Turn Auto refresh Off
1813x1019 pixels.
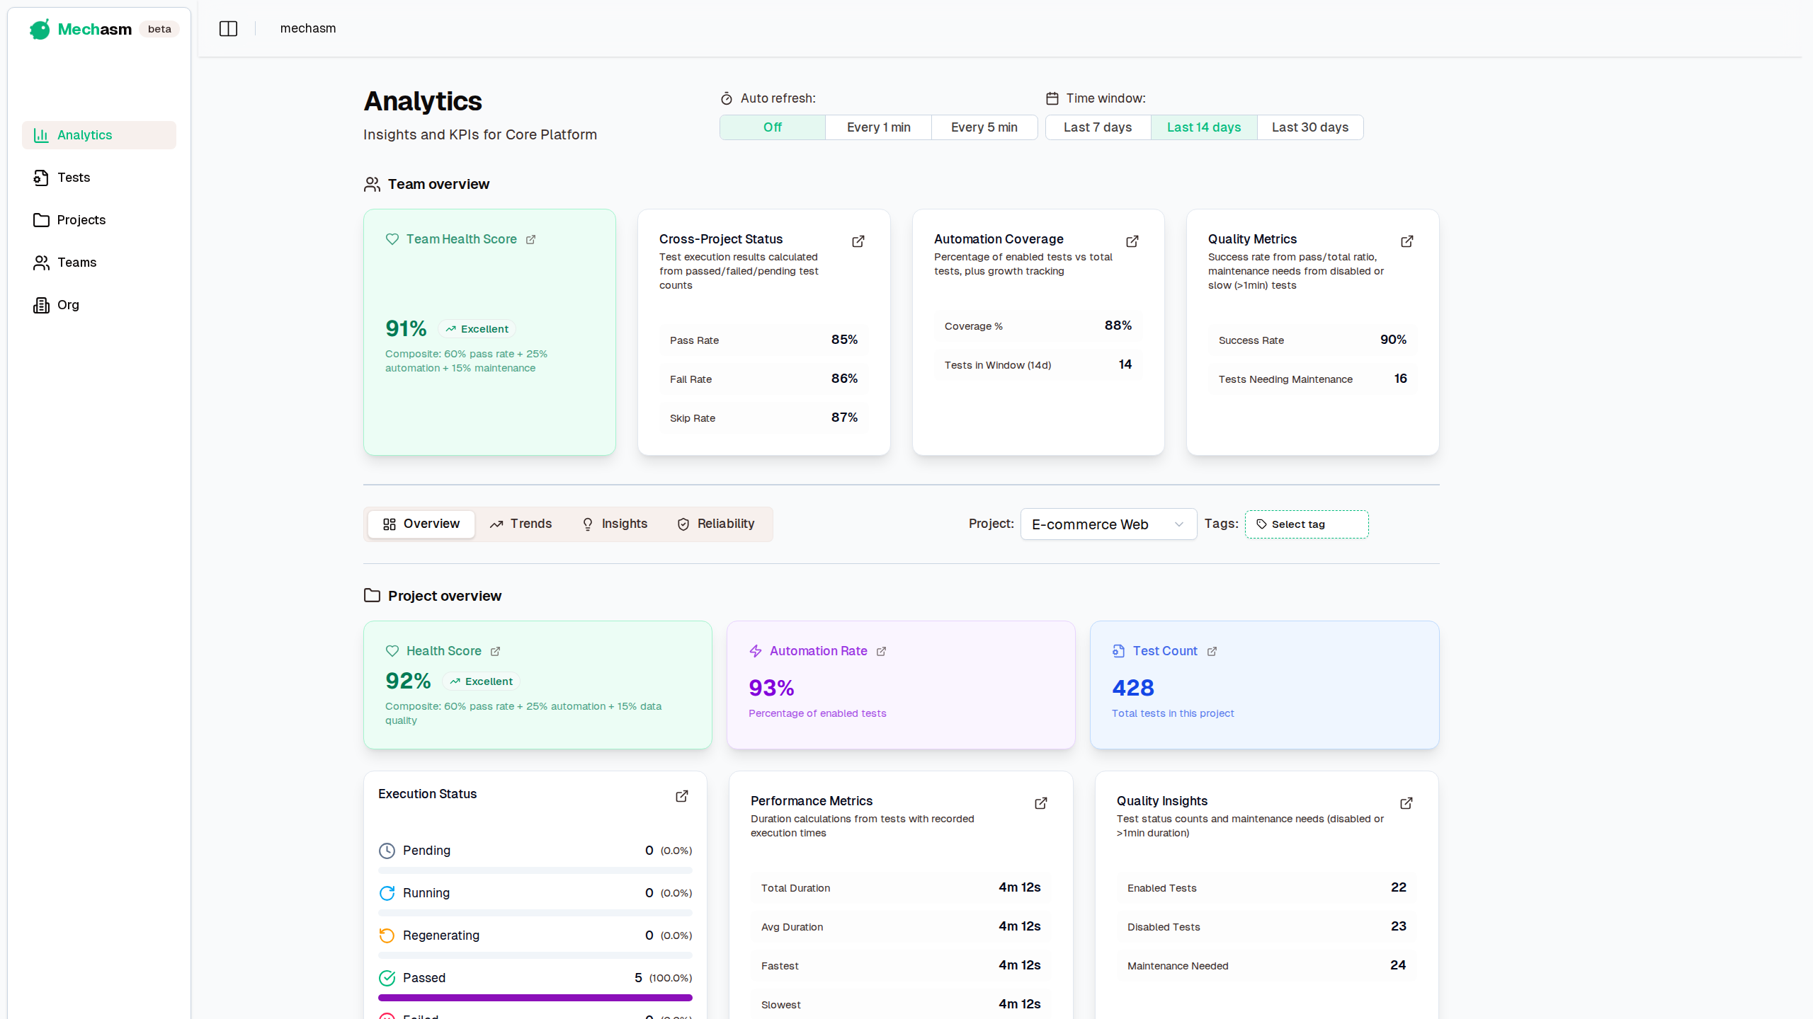tap(771, 127)
